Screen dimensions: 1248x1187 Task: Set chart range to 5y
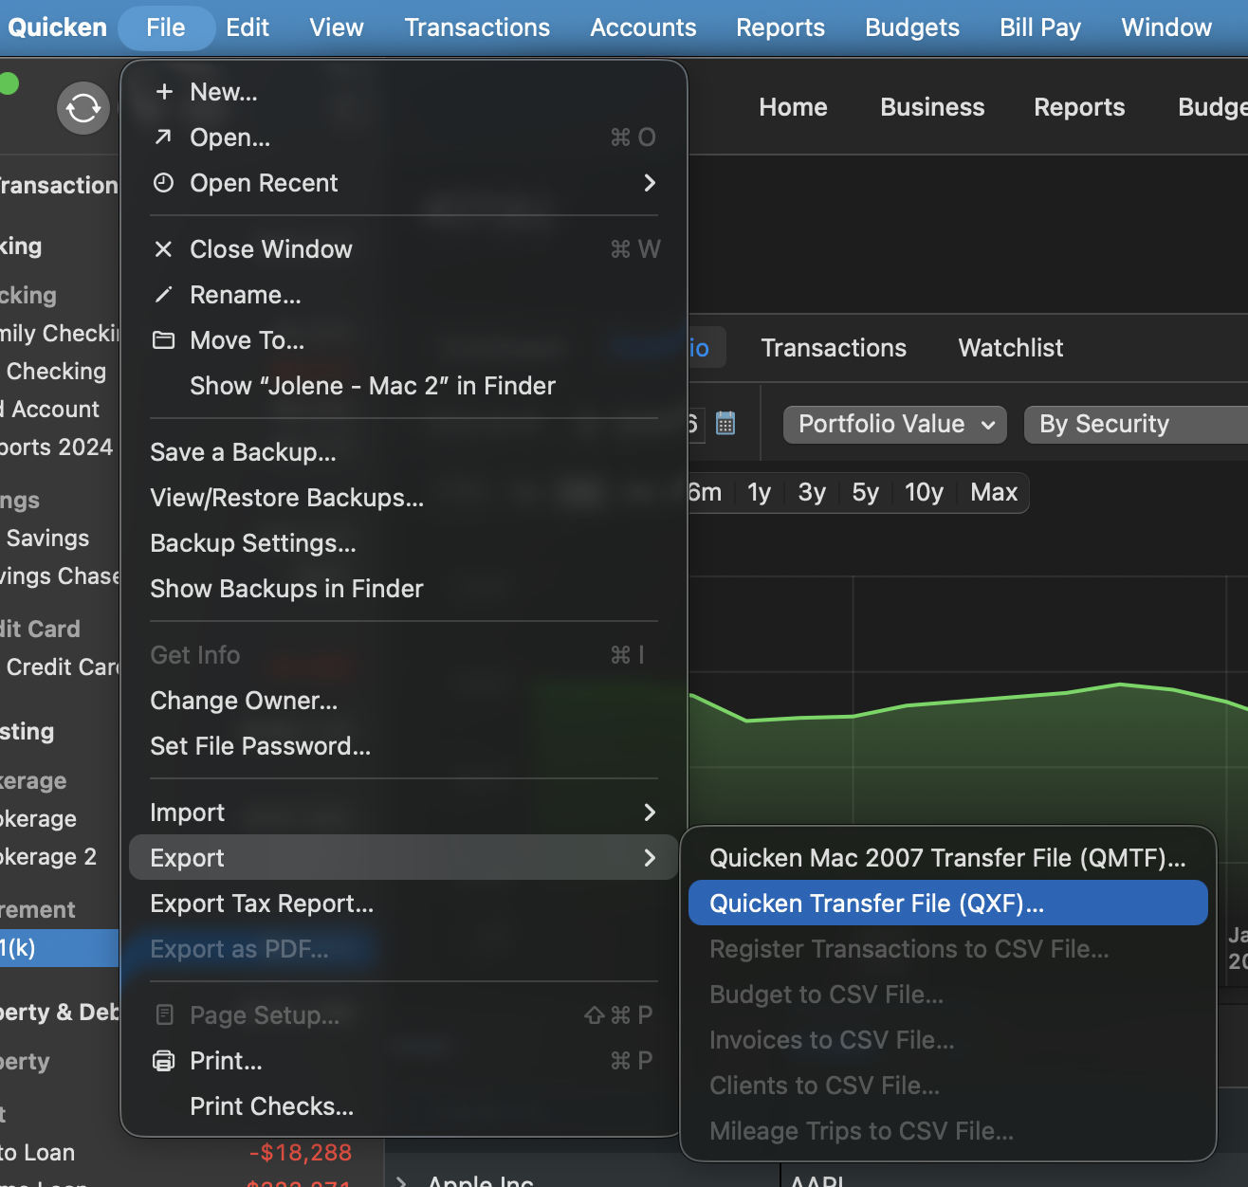click(x=865, y=492)
